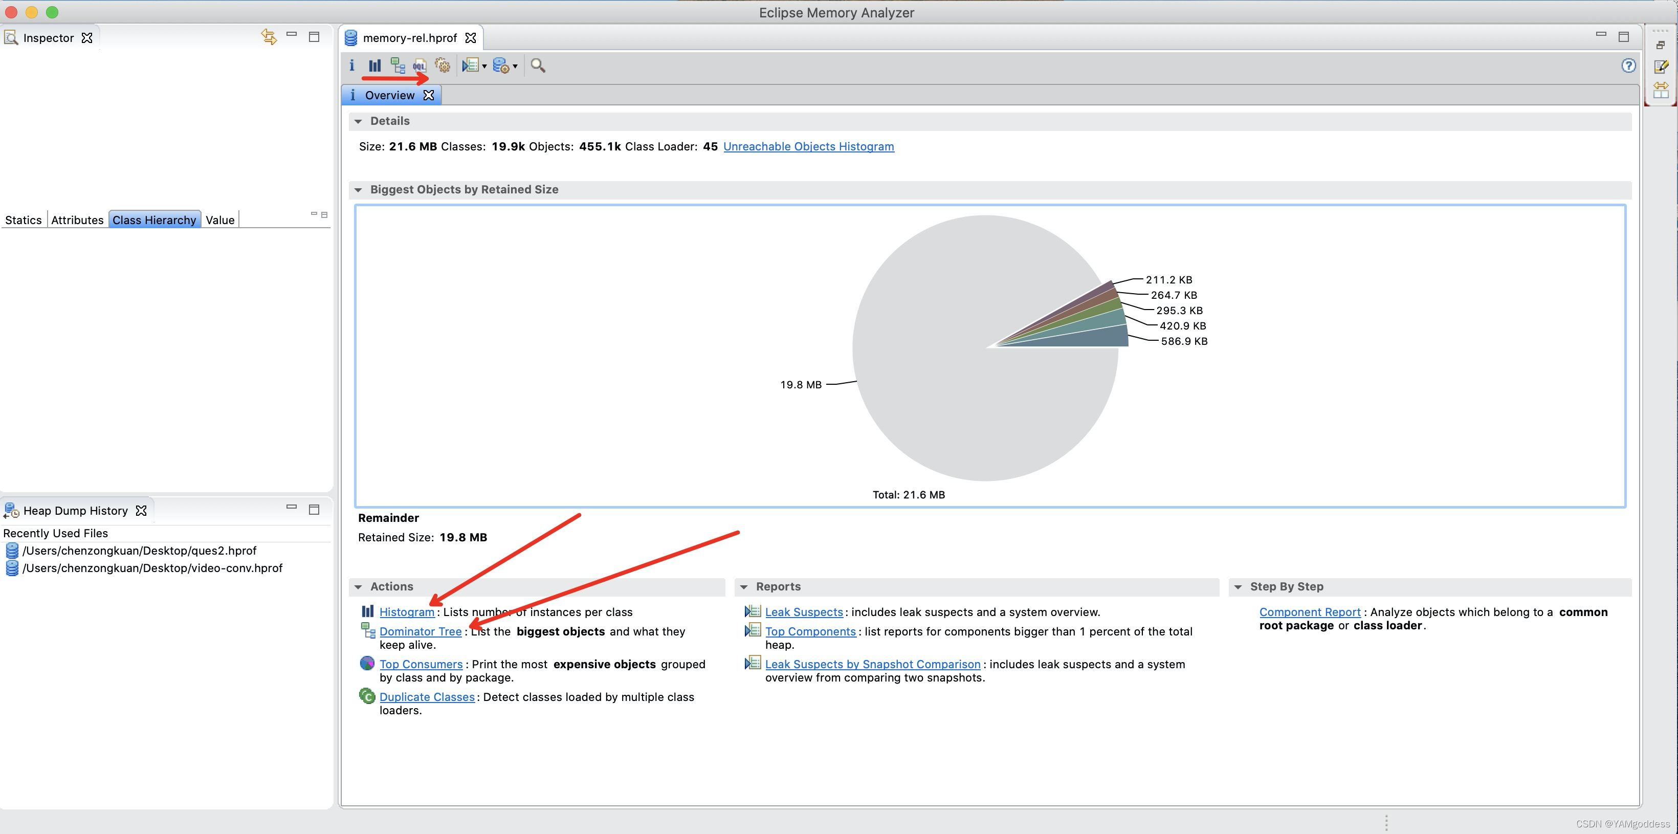Viewport: 1678px width, 834px height.
Task: Open ques2.hprof from recent heap dumps
Action: (x=139, y=551)
